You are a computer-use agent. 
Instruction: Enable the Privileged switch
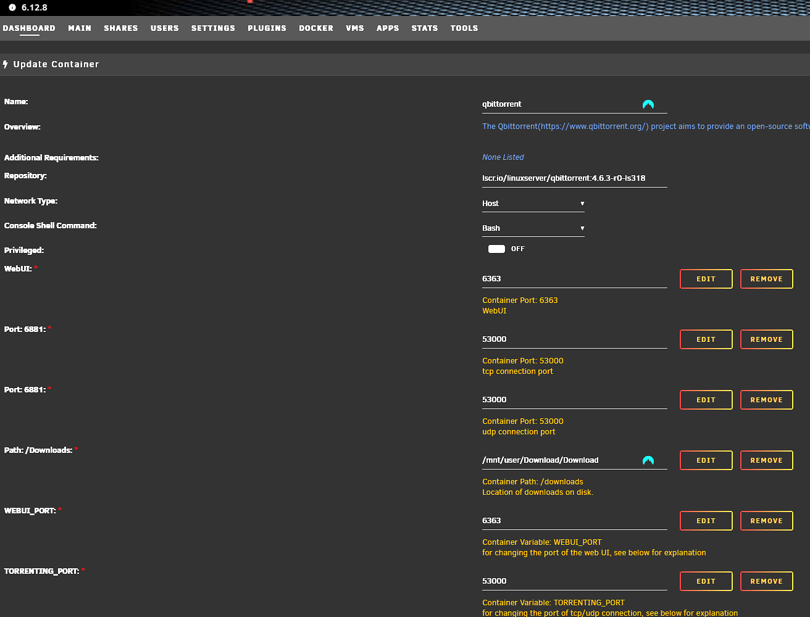(x=496, y=249)
